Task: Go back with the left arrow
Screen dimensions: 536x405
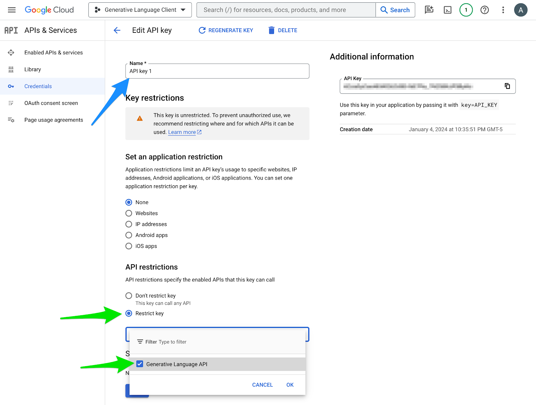Action: [117, 30]
